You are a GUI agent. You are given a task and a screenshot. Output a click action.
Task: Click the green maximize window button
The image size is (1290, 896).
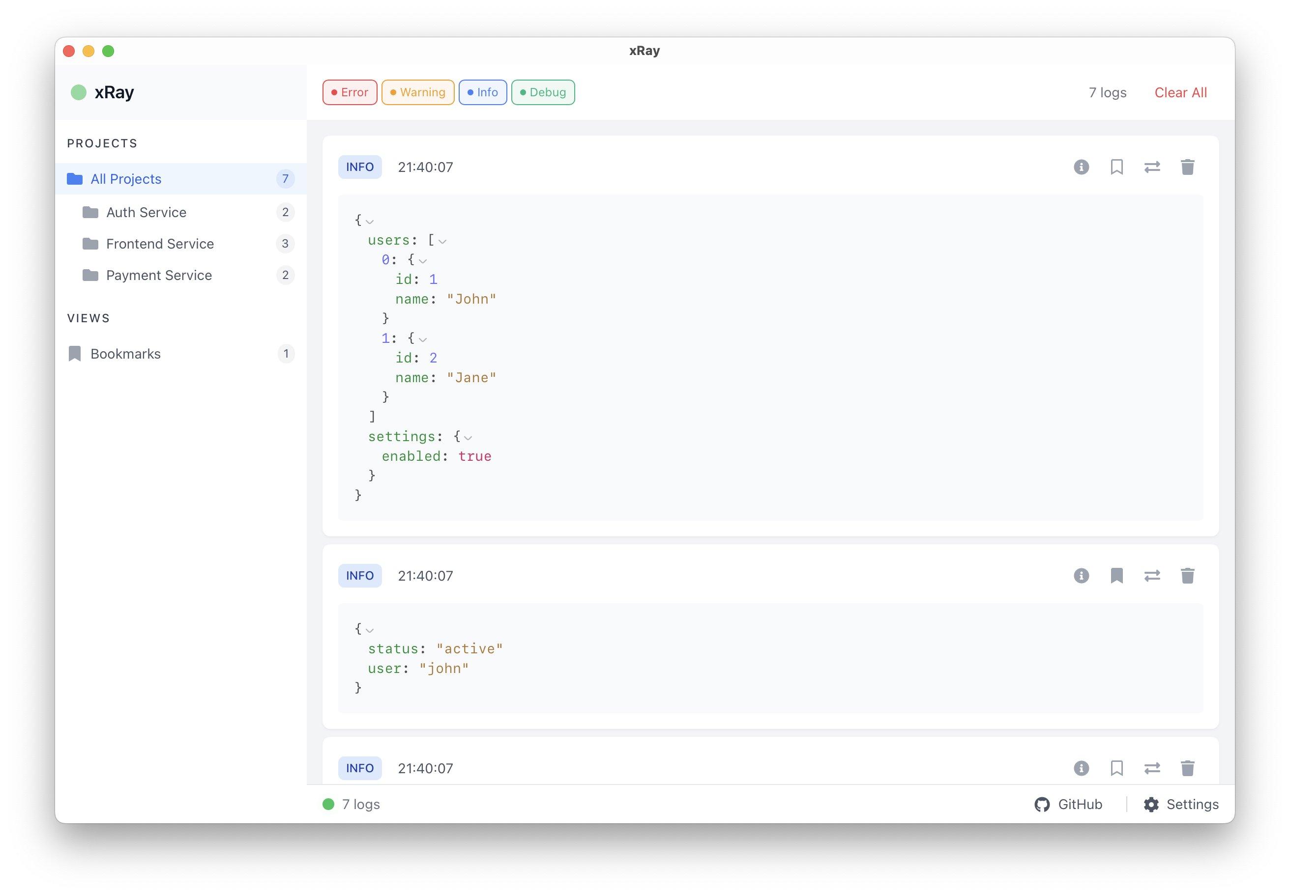tap(108, 51)
